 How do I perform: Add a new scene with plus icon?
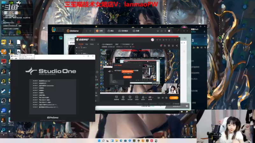click(x=98, y=44)
